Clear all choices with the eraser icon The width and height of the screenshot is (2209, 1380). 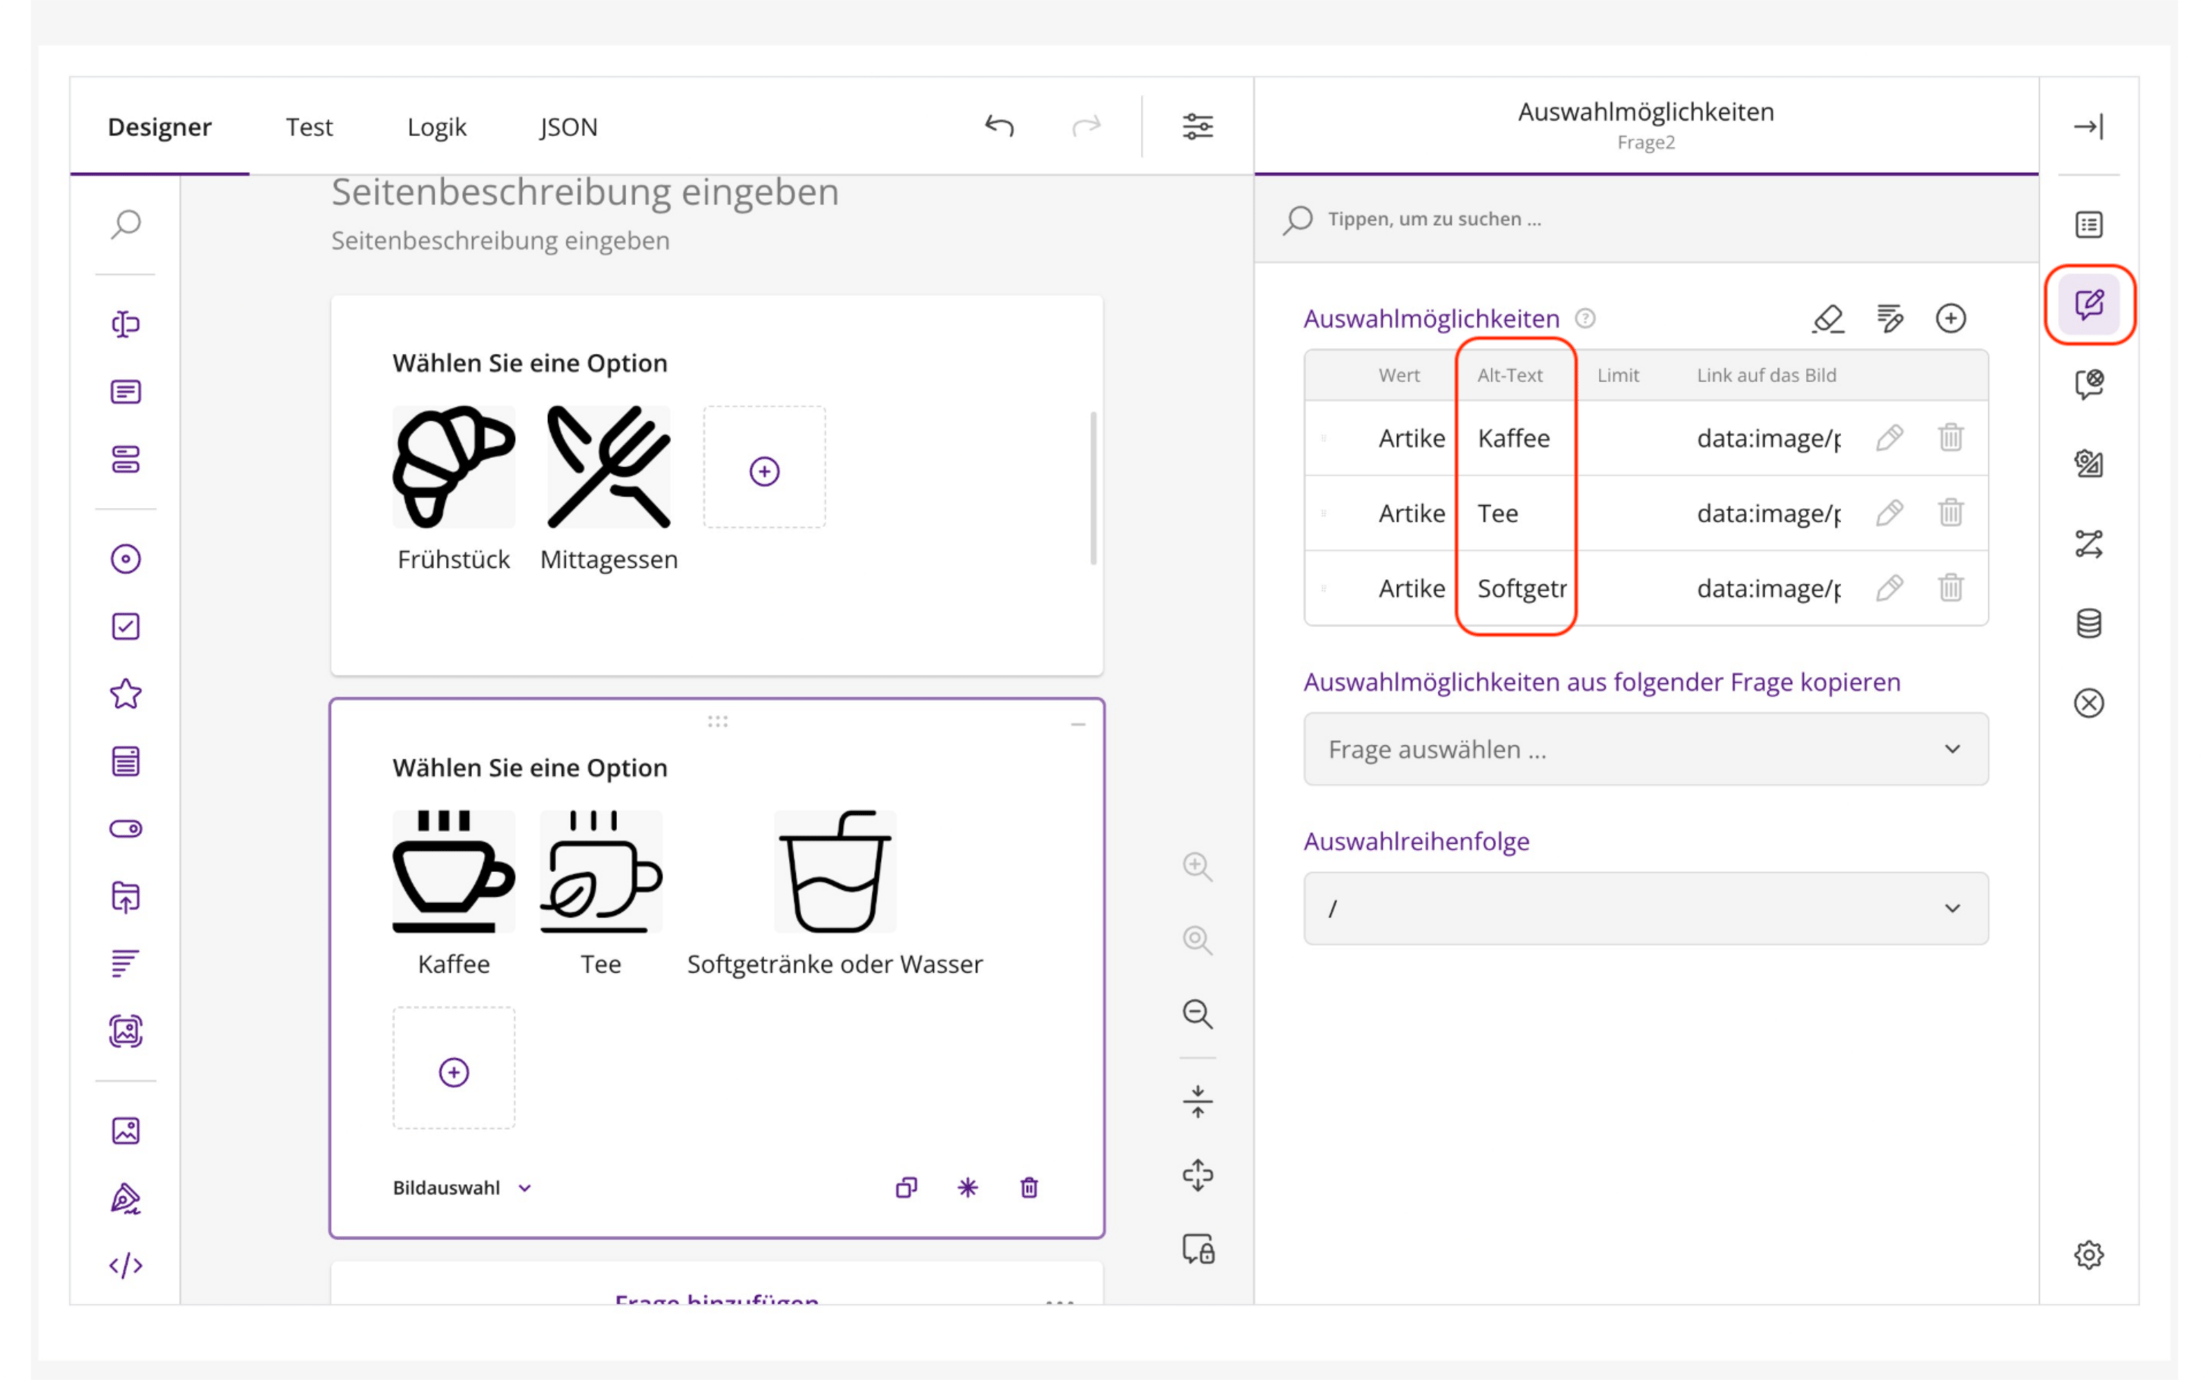click(1827, 319)
